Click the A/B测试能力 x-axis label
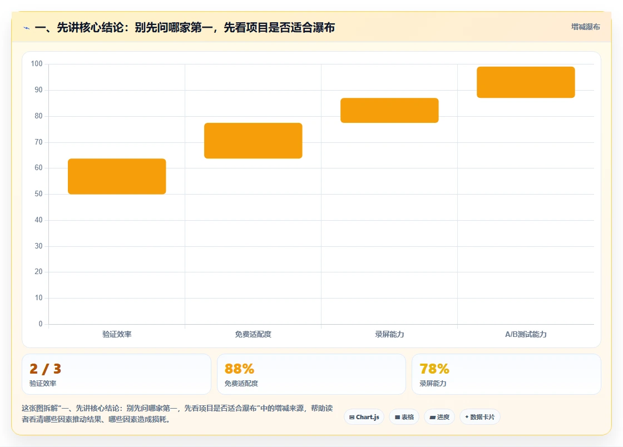 pos(526,334)
